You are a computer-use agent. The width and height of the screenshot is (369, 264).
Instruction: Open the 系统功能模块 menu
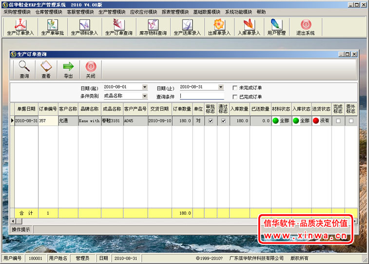coord(238,12)
